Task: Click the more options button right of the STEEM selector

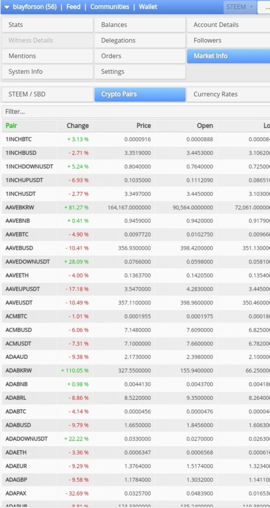Action: pyautogui.click(x=265, y=7)
